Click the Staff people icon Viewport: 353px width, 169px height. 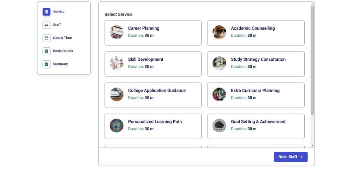click(46, 25)
